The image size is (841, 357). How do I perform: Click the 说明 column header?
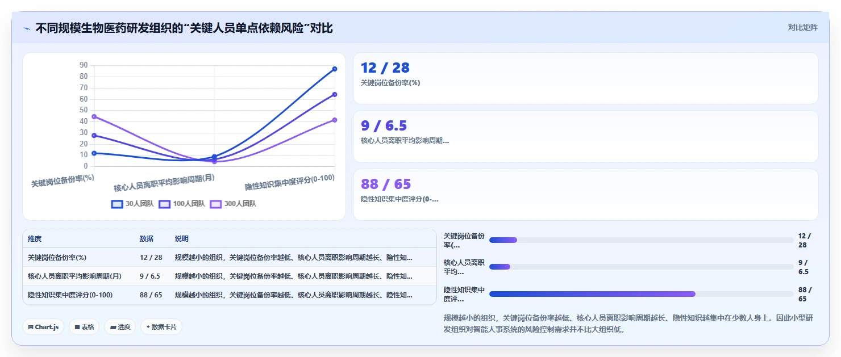pyautogui.click(x=182, y=239)
